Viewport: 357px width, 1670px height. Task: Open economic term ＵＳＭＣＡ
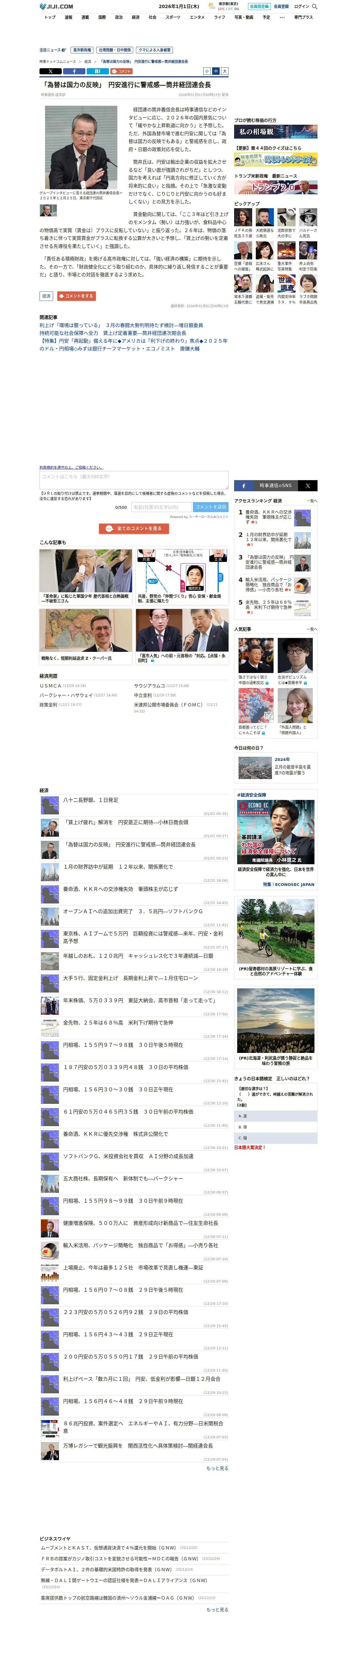tap(51, 685)
